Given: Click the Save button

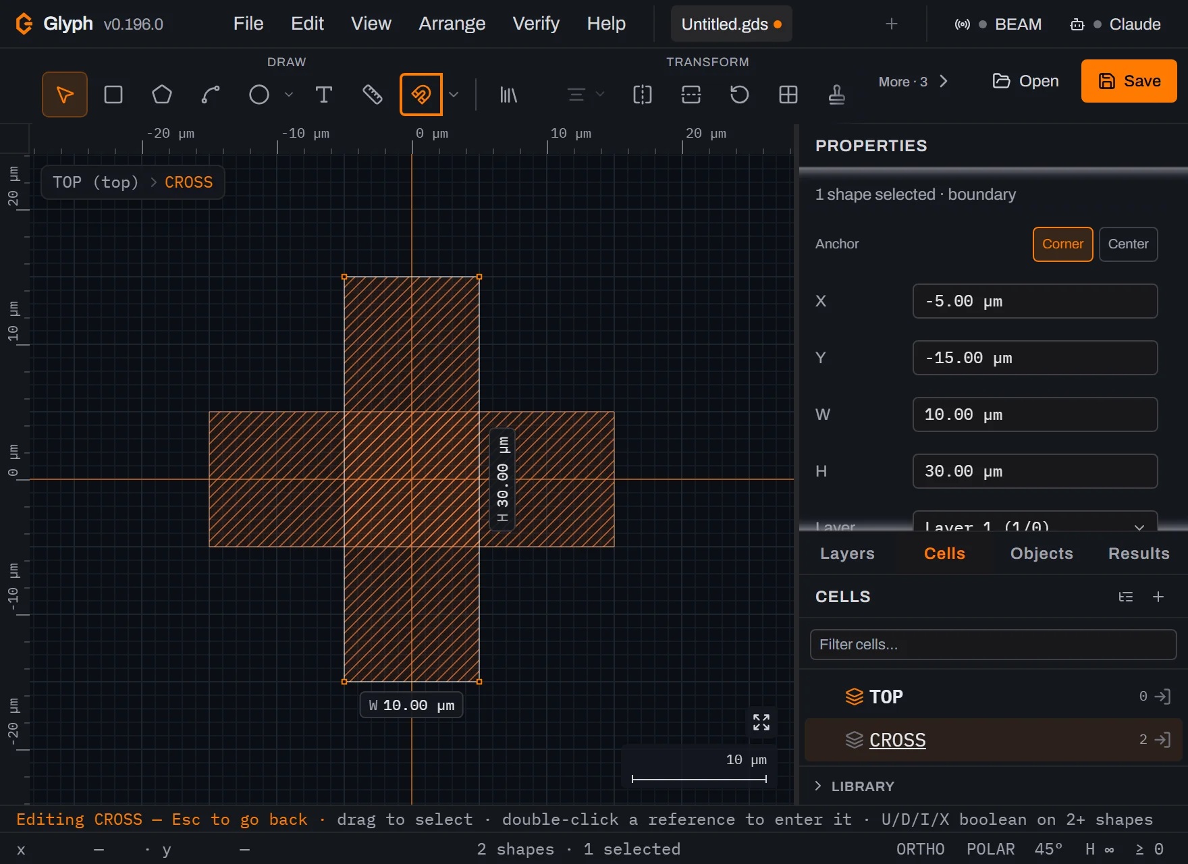Looking at the screenshot, I should pos(1129,81).
